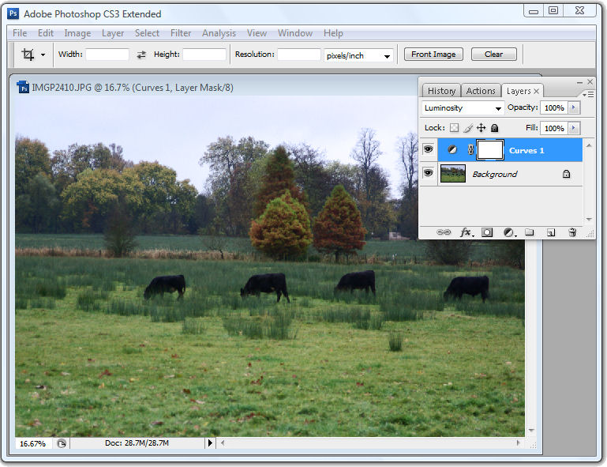Viewport: 607px width, 467px height.
Task: Open the Analysis menu
Action: (219, 33)
